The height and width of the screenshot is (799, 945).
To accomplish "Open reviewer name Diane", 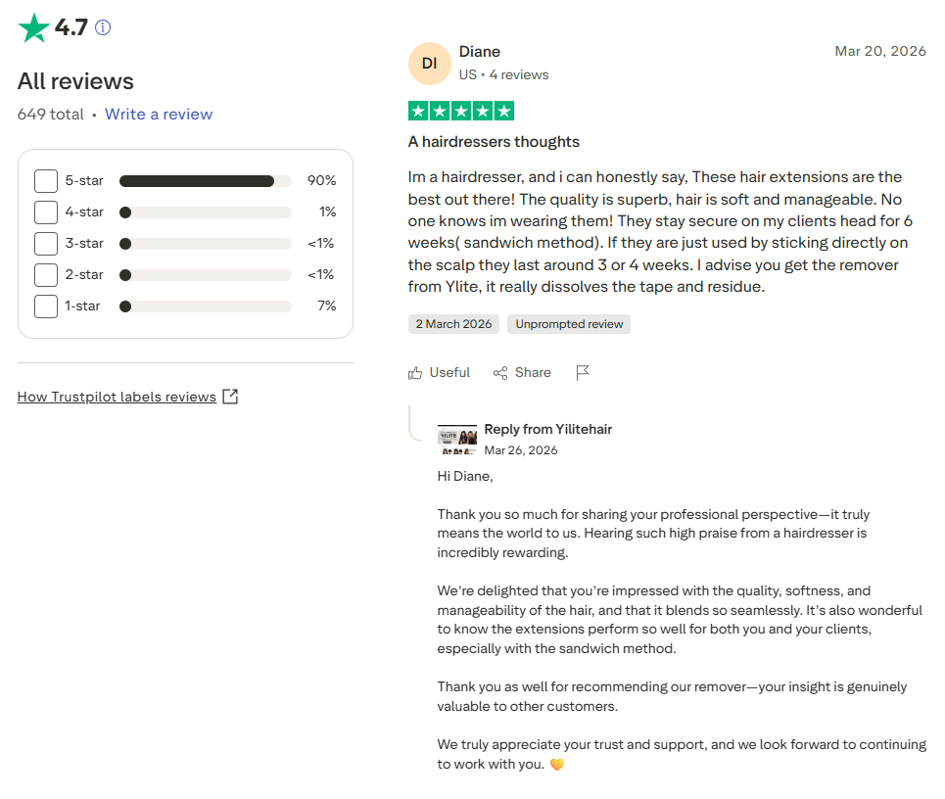I will [480, 52].
